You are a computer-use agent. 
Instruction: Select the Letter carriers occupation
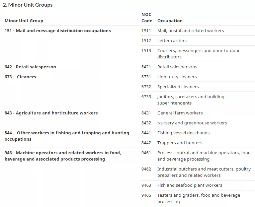(x=172, y=40)
